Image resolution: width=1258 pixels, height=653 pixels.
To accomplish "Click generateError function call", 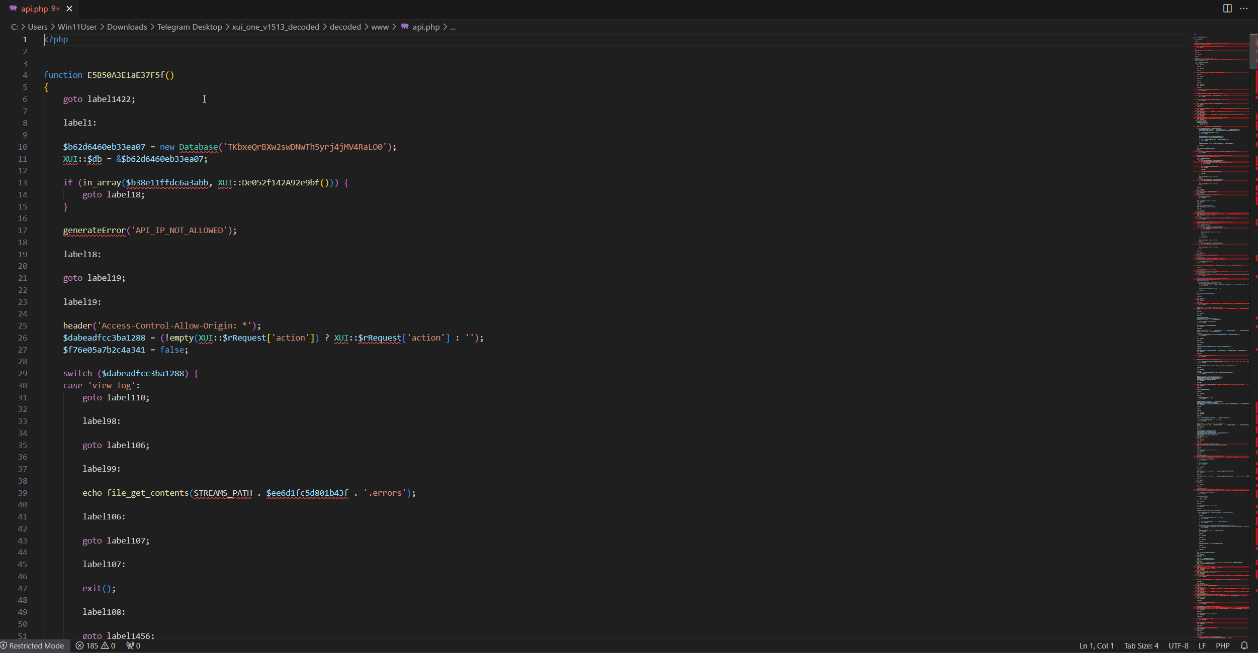I will (x=95, y=230).
